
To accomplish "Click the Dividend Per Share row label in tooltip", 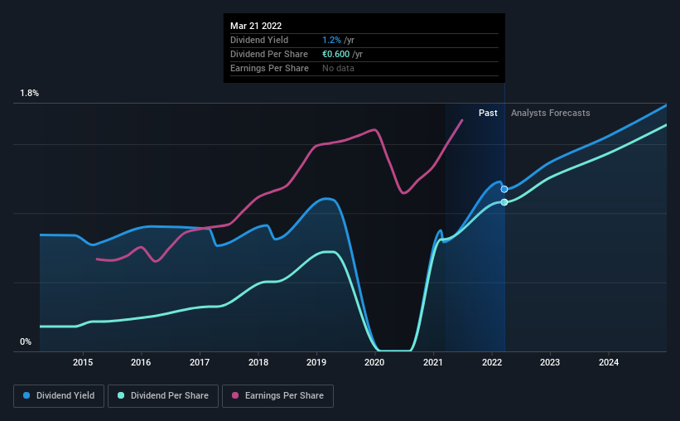I will [x=269, y=54].
